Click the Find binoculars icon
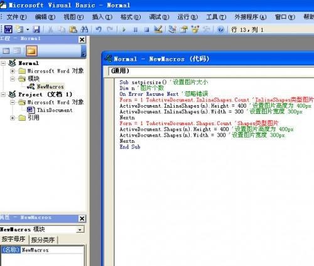Image resolution: width=314 pixels, height=266 pixels. click(84, 29)
